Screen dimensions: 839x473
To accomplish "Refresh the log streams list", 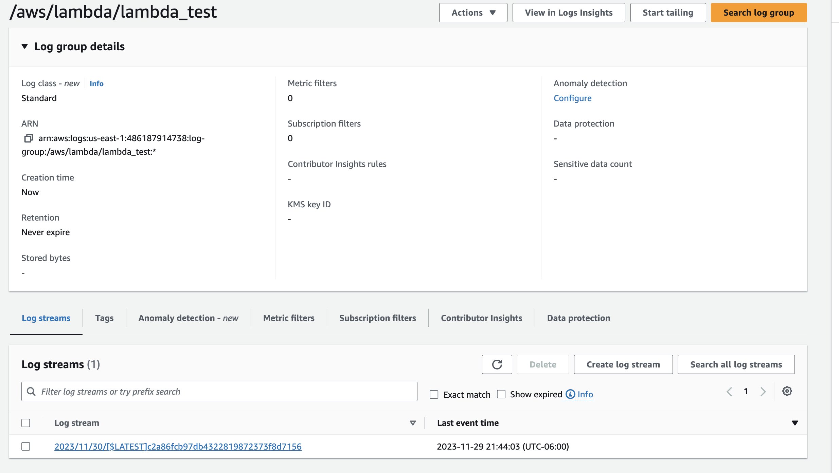I will click(x=497, y=364).
